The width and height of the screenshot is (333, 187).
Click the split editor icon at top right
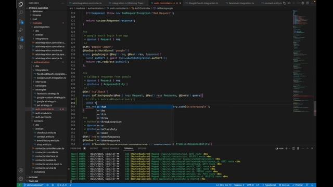(x=308, y=3)
